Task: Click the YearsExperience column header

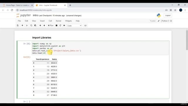Action: coord(42,59)
